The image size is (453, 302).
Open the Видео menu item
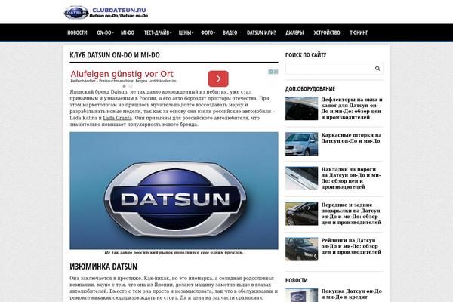[230, 32]
